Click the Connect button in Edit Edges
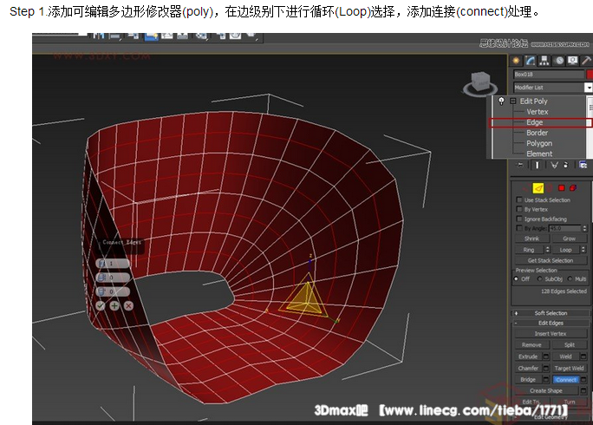This screenshot has width=593, height=425. (x=566, y=379)
